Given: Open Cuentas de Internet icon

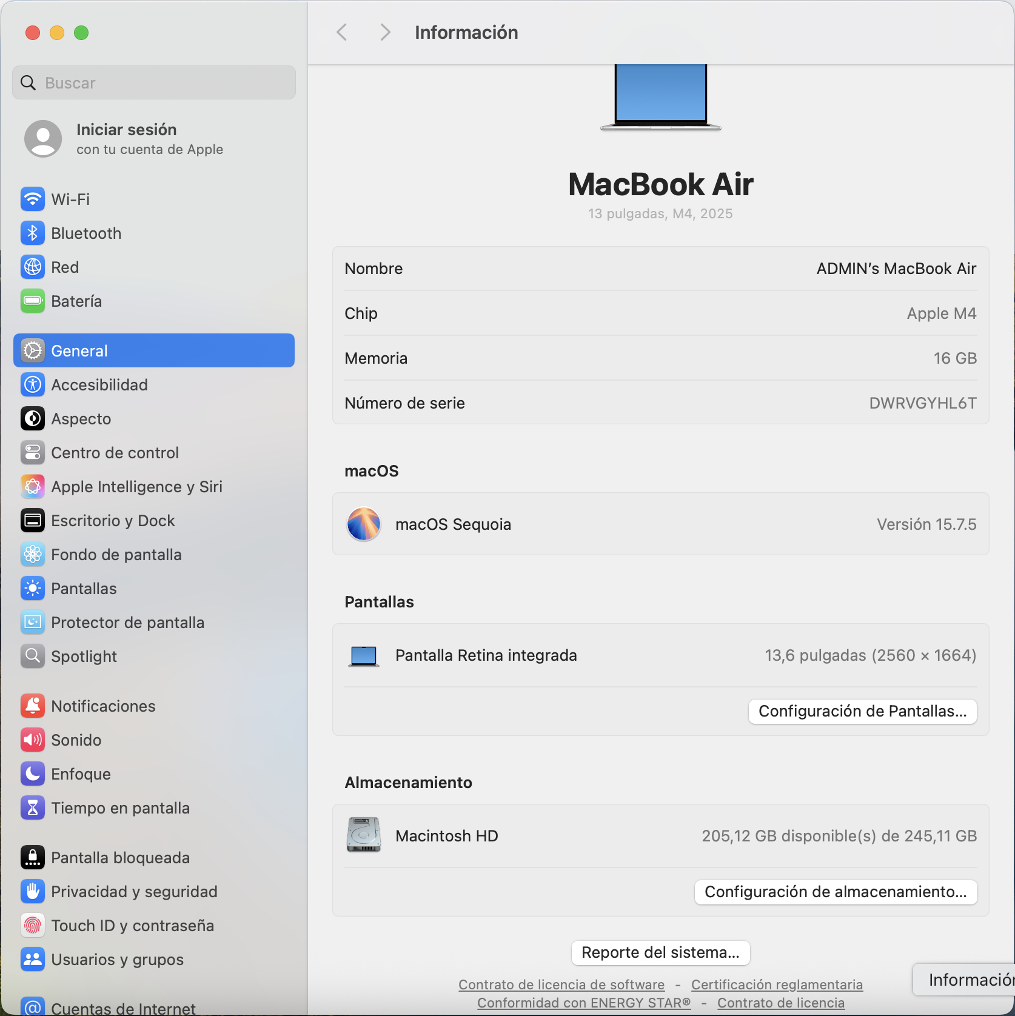Looking at the screenshot, I should pos(33,1006).
